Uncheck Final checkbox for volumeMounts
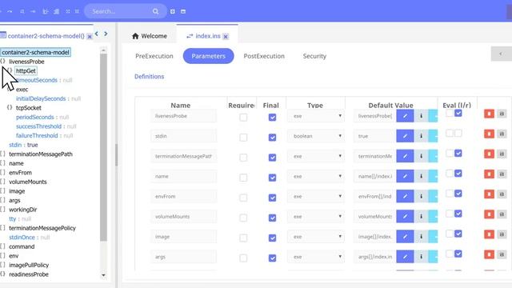This screenshot has height=288, width=512. click(x=272, y=218)
